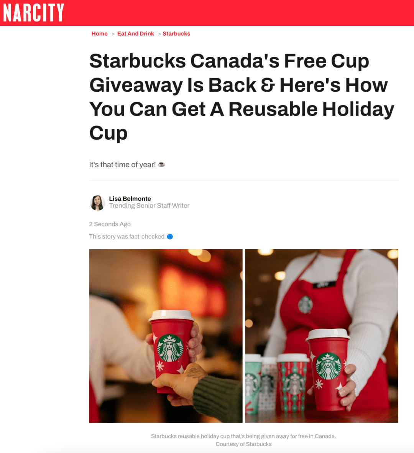414x453 pixels.
Task: Click the 'Courtesy of Starbucks' credit text
Action: click(243, 444)
